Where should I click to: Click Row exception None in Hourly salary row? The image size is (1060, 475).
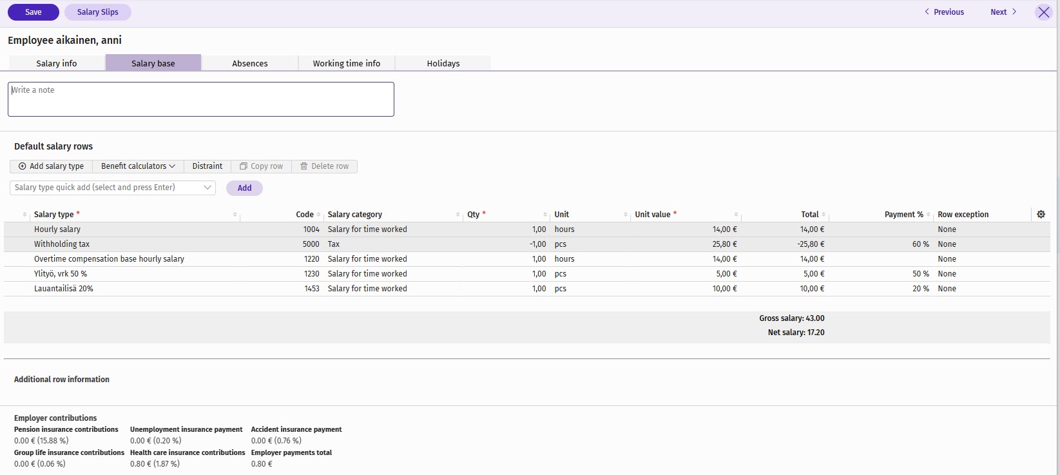pos(947,229)
